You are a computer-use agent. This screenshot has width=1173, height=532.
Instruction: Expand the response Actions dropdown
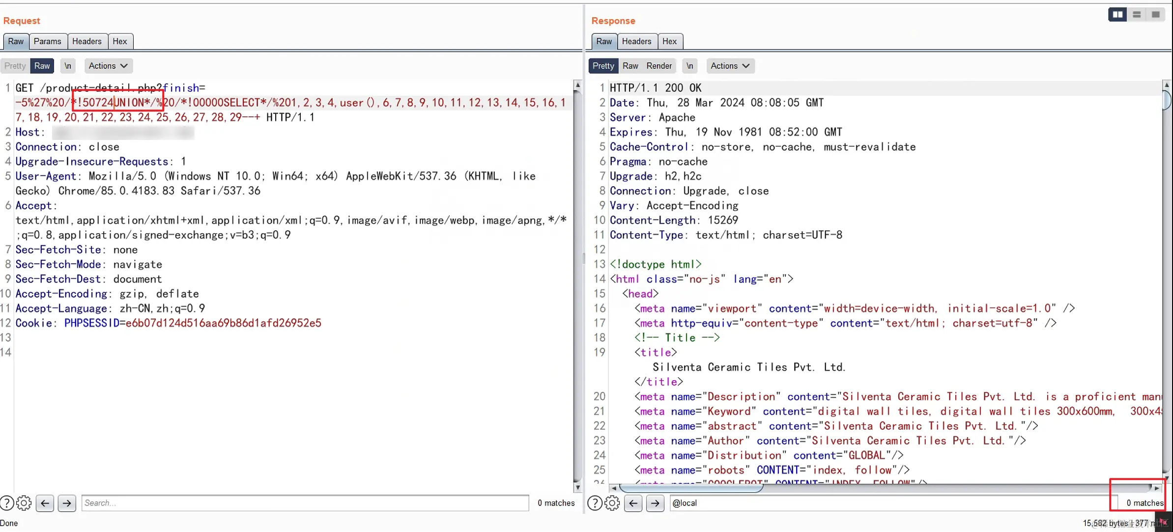click(730, 66)
